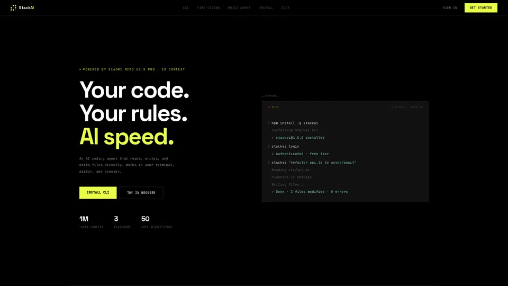Click the AI coding agent description paragraph

pos(127,165)
